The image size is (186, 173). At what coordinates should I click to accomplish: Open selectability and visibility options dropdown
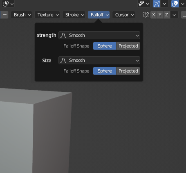tap(144, 4)
